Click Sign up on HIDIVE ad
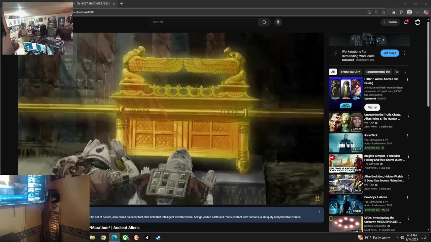The image size is (431, 242). [372, 107]
